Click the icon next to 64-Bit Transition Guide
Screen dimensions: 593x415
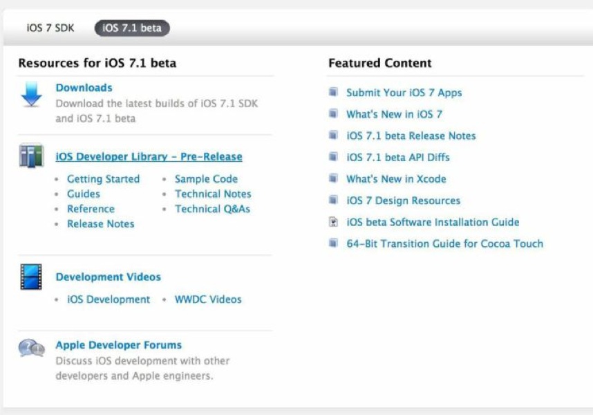[333, 243]
